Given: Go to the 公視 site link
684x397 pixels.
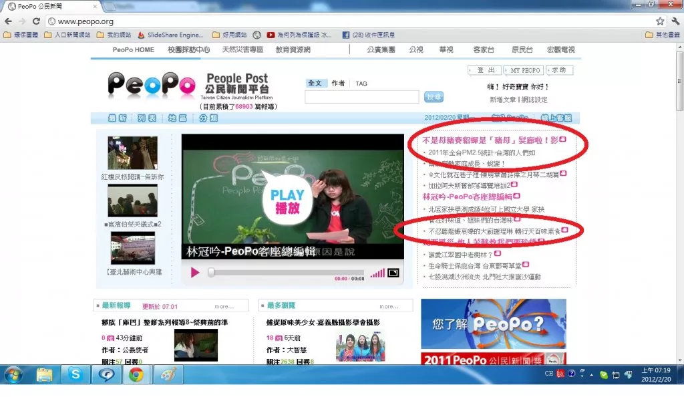Looking at the screenshot, I should pos(416,49).
